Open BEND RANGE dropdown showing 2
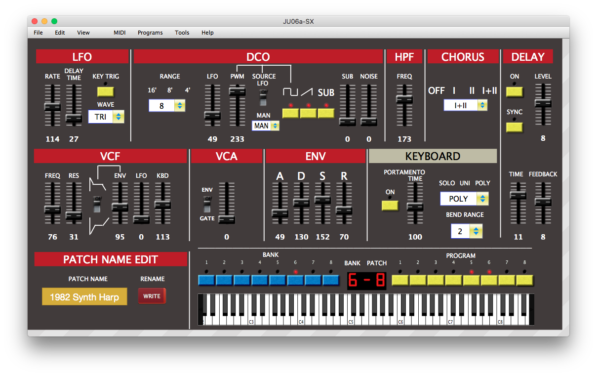Viewport: 597px width, 376px height. [467, 231]
